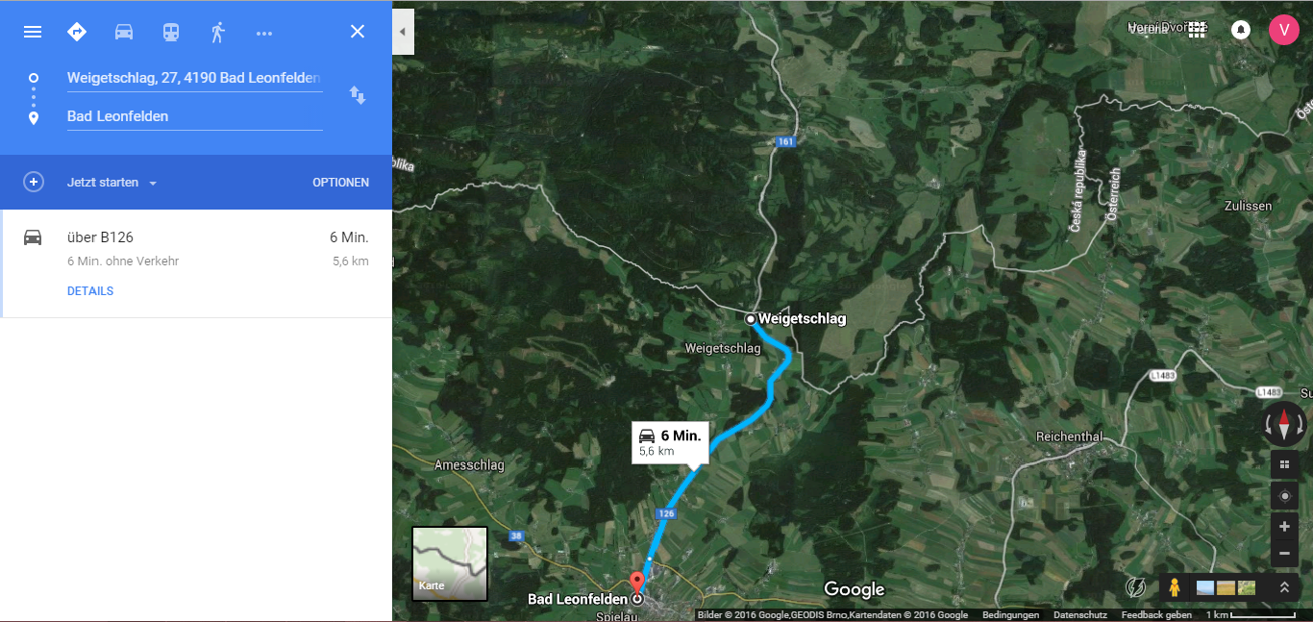Add a destination with the plus icon
This screenshot has height=622, width=1313.
pyautogui.click(x=34, y=182)
